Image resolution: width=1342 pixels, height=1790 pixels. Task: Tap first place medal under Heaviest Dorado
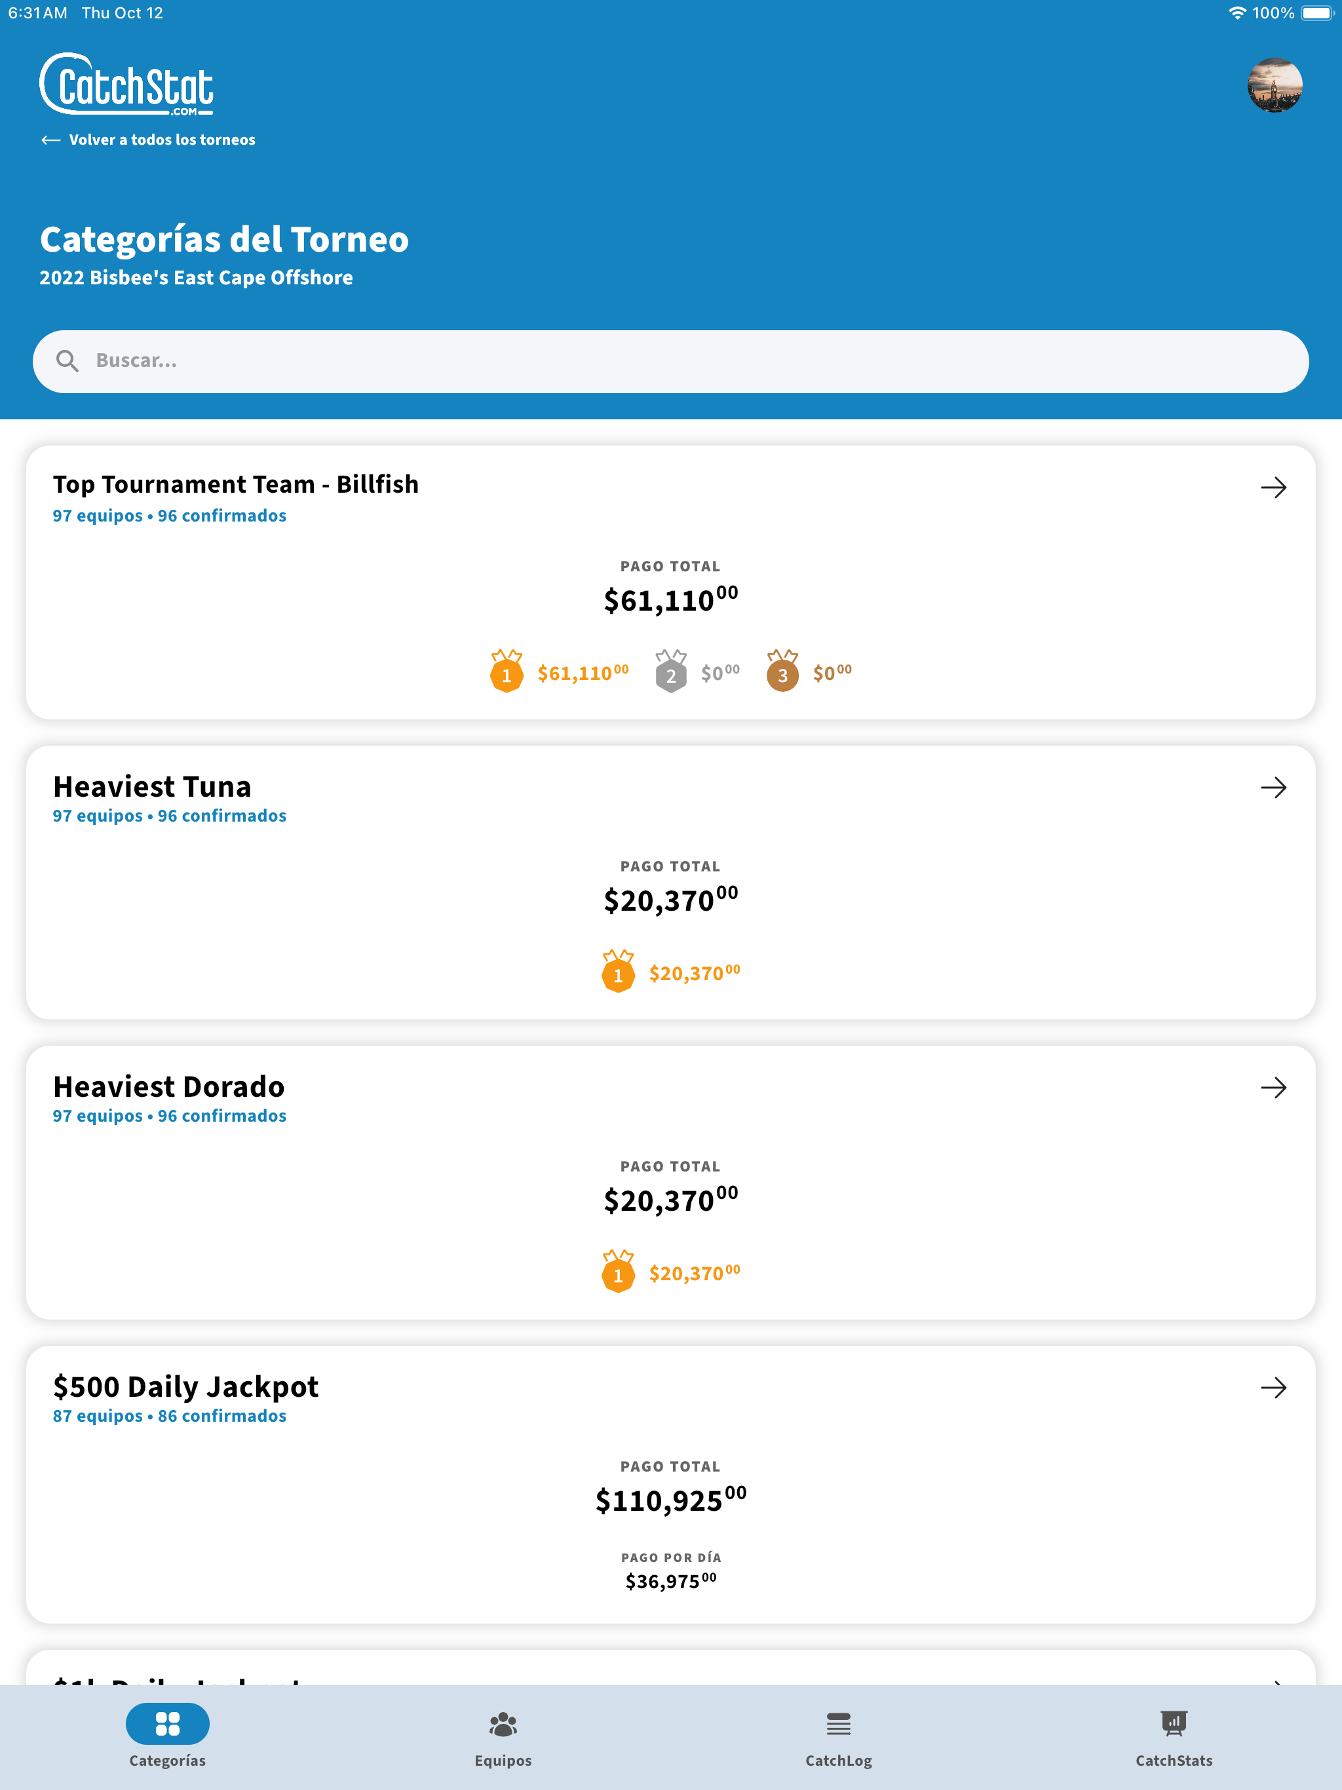619,1271
